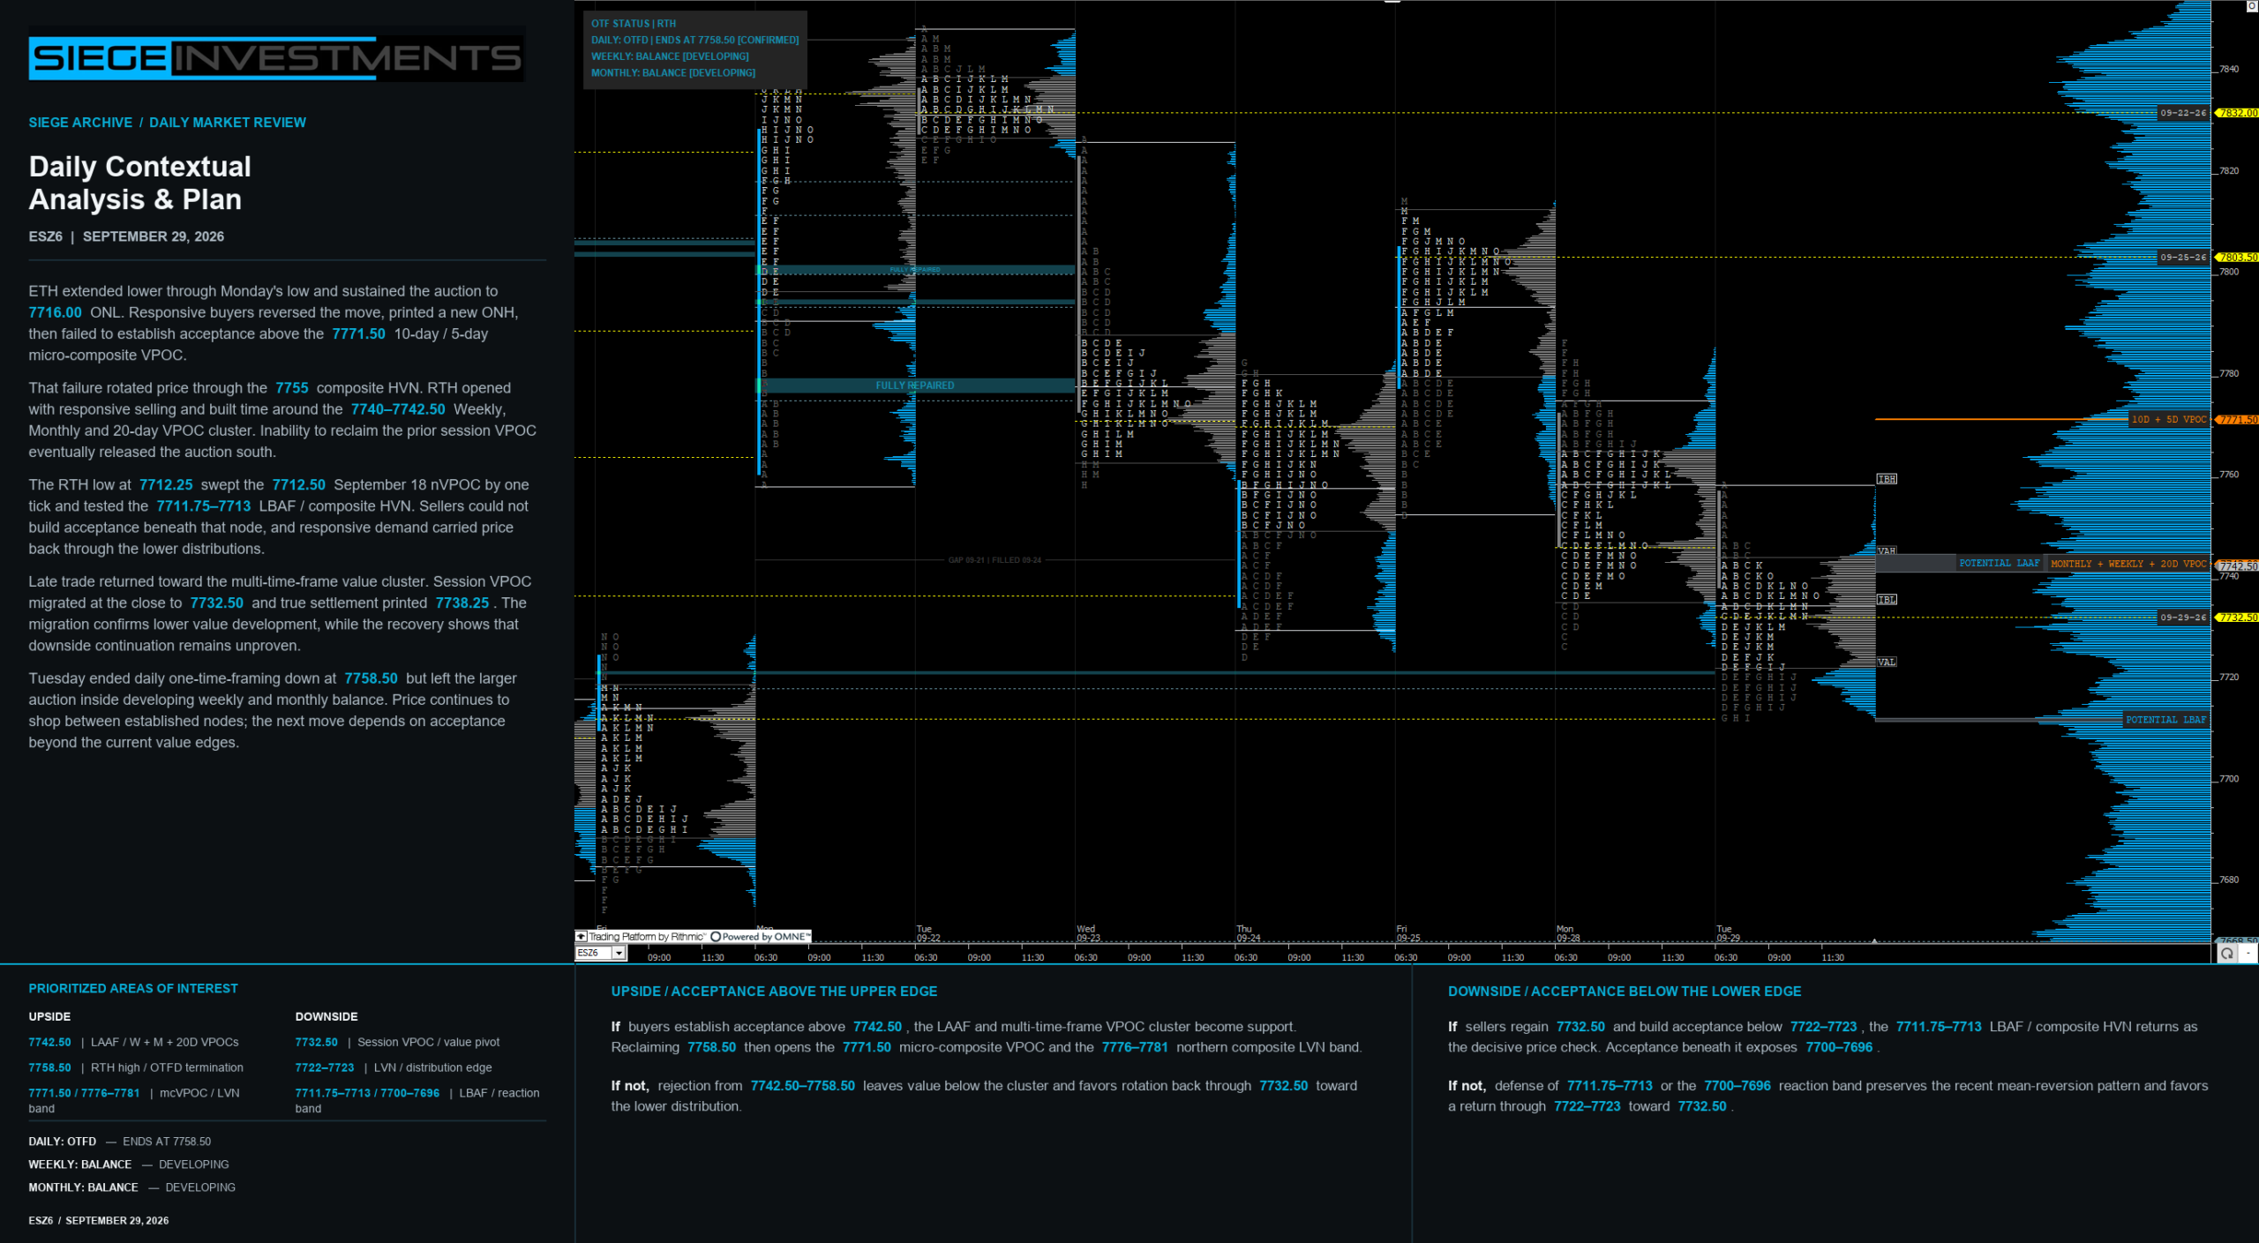Click DOWNSIDE / ACCEPTANCE BELOW THE LOWER EDGE heading
Viewport: 2259px width, 1243px height.
tap(1625, 992)
